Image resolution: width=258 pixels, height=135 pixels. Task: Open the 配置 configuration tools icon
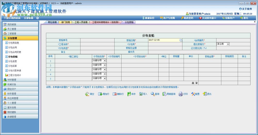tap(193, 94)
